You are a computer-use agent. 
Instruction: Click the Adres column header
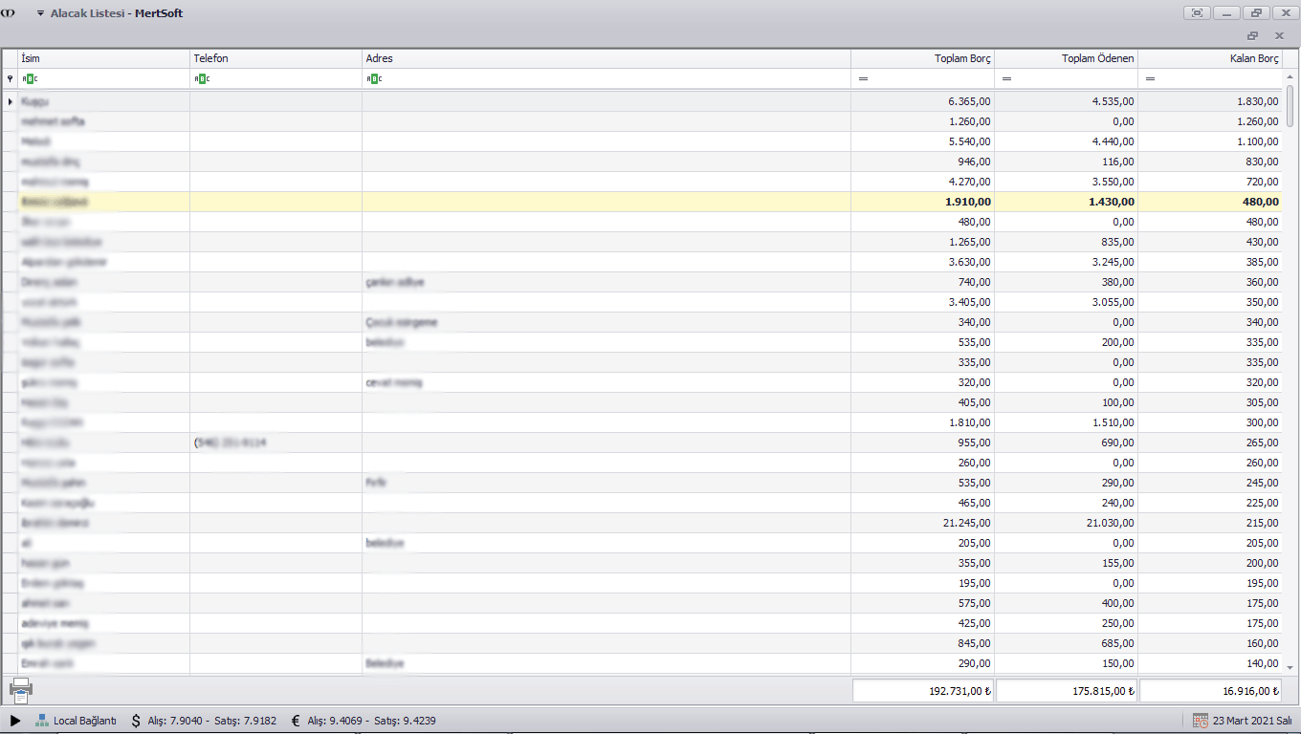tap(606, 58)
